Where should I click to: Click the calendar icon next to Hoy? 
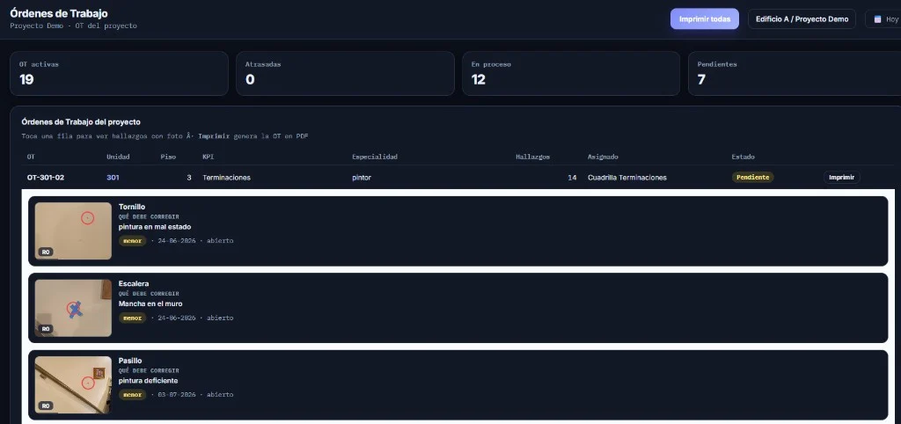(877, 19)
